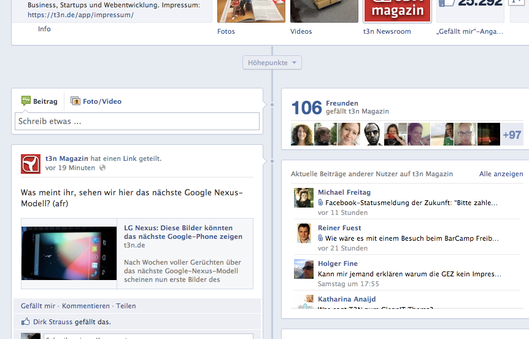The height and width of the screenshot is (339, 529).
Task: Click the attachment icon on Michael Freitag's post
Action: click(x=320, y=202)
